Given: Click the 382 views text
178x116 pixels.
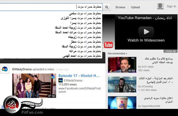Looking at the screenshot, I should pyautogui.click(x=144, y=70).
